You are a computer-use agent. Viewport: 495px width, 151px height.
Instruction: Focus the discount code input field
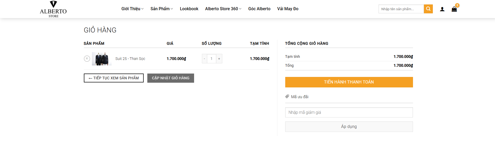pyautogui.click(x=349, y=112)
